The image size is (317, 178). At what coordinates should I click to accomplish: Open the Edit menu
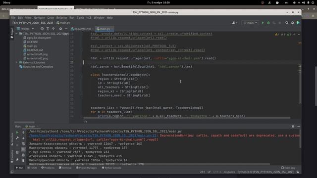20,18
